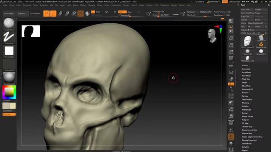Image resolution: width=271 pixels, height=152 pixels.
Task: Click Save As in Tool palette
Action: tap(261, 10)
